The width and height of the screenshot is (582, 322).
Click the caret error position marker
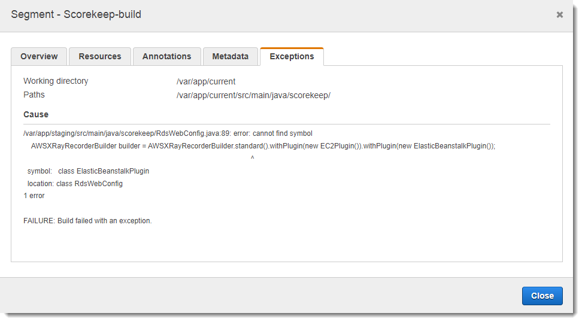252,158
